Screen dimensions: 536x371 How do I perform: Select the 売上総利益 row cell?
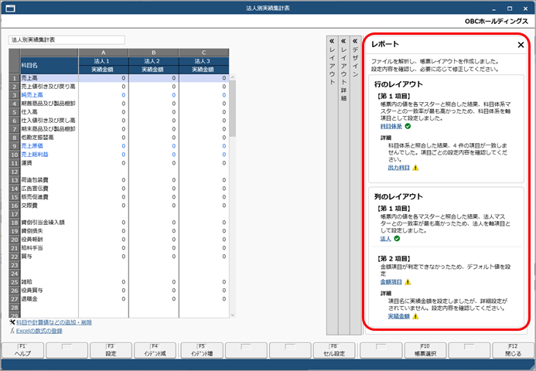tap(50, 155)
